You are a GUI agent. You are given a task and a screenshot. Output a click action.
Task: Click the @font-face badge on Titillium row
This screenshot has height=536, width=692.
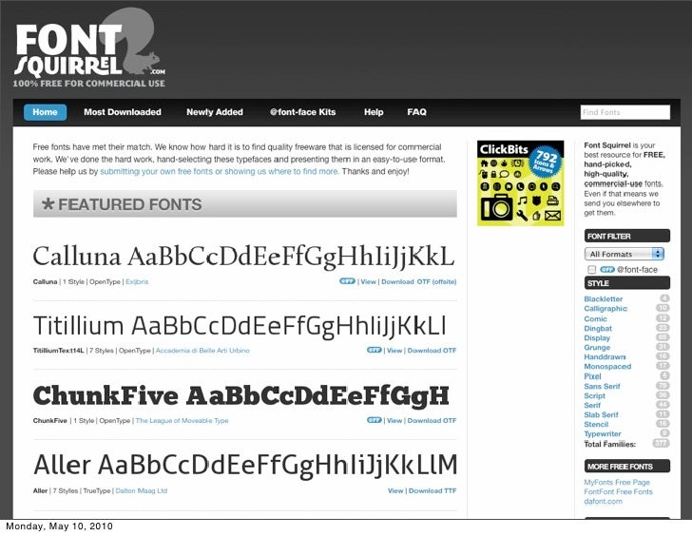click(x=375, y=350)
